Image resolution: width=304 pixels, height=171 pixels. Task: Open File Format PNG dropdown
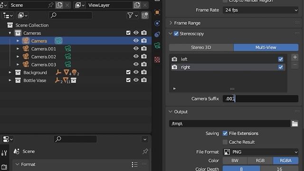261,152
